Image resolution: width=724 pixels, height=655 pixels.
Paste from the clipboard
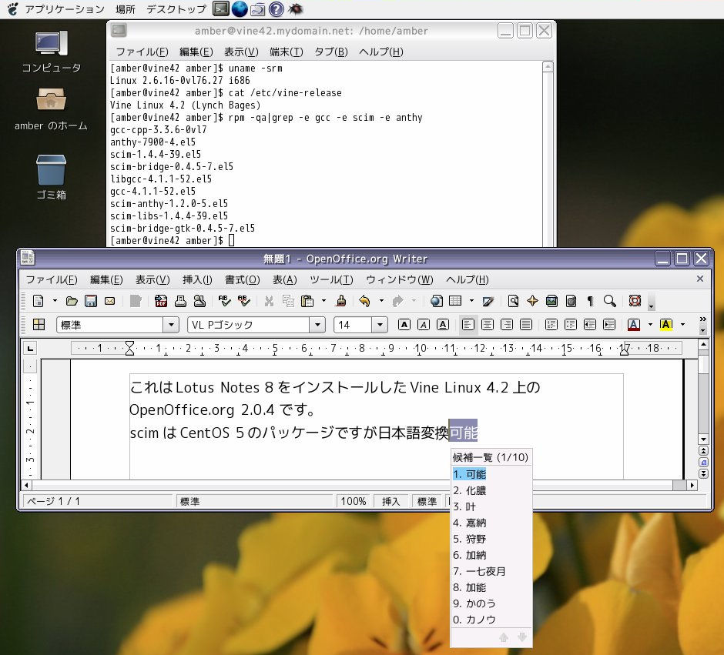(x=307, y=301)
